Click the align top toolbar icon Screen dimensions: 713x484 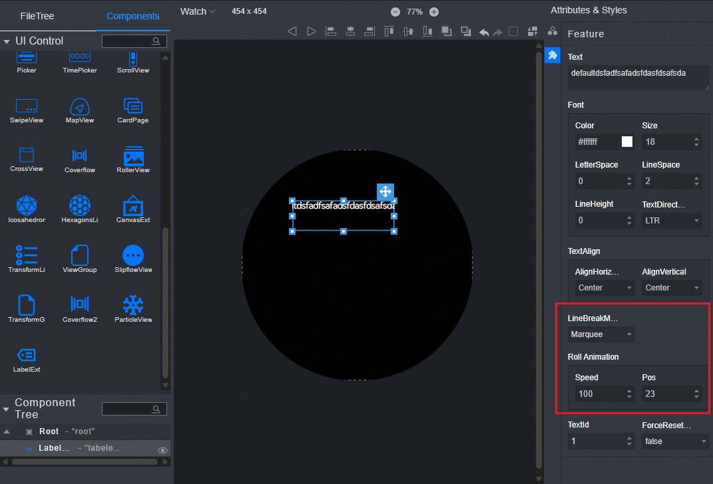point(388,31)
